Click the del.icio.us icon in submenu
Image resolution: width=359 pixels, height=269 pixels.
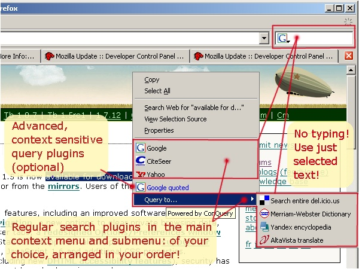coord(264,200)
